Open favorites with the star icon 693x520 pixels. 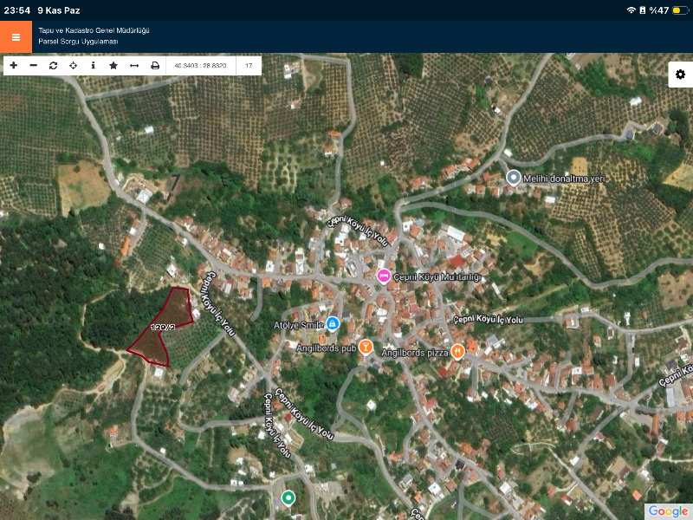pyautogui.click(x=113, y=66)
